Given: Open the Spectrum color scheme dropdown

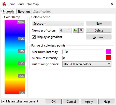Looking at the screenshot, I should (57, 23).
